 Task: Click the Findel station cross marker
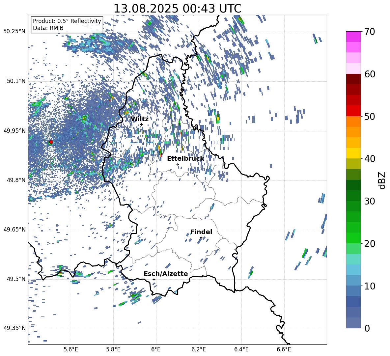tap(201, 238)
